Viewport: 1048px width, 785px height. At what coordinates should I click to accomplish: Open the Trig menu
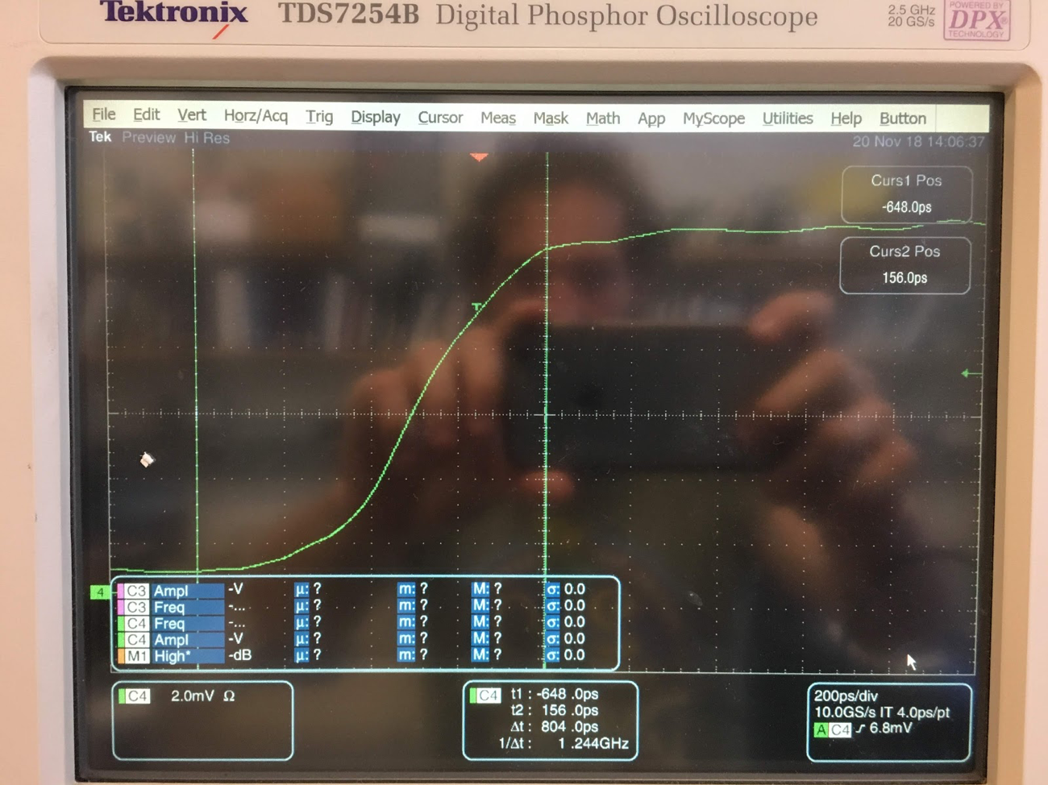(x=319, y=116)
